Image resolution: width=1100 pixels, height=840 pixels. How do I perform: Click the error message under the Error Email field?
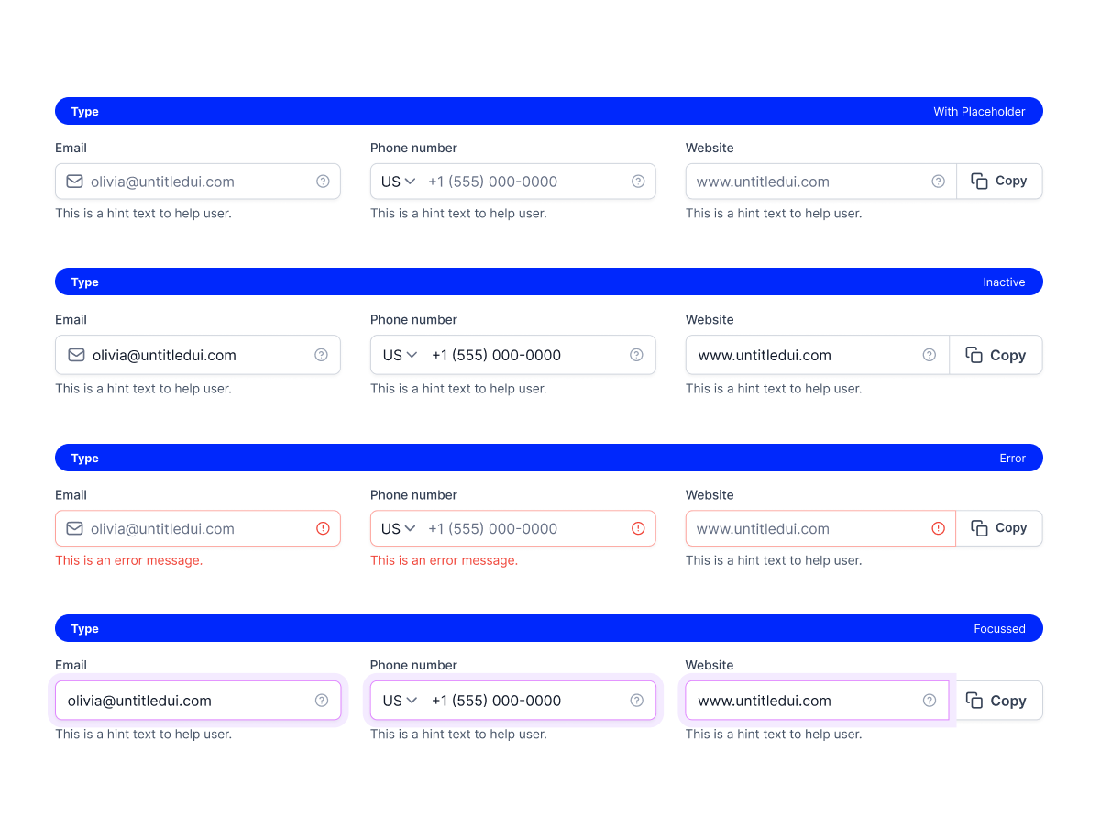[x=129, y=560]
